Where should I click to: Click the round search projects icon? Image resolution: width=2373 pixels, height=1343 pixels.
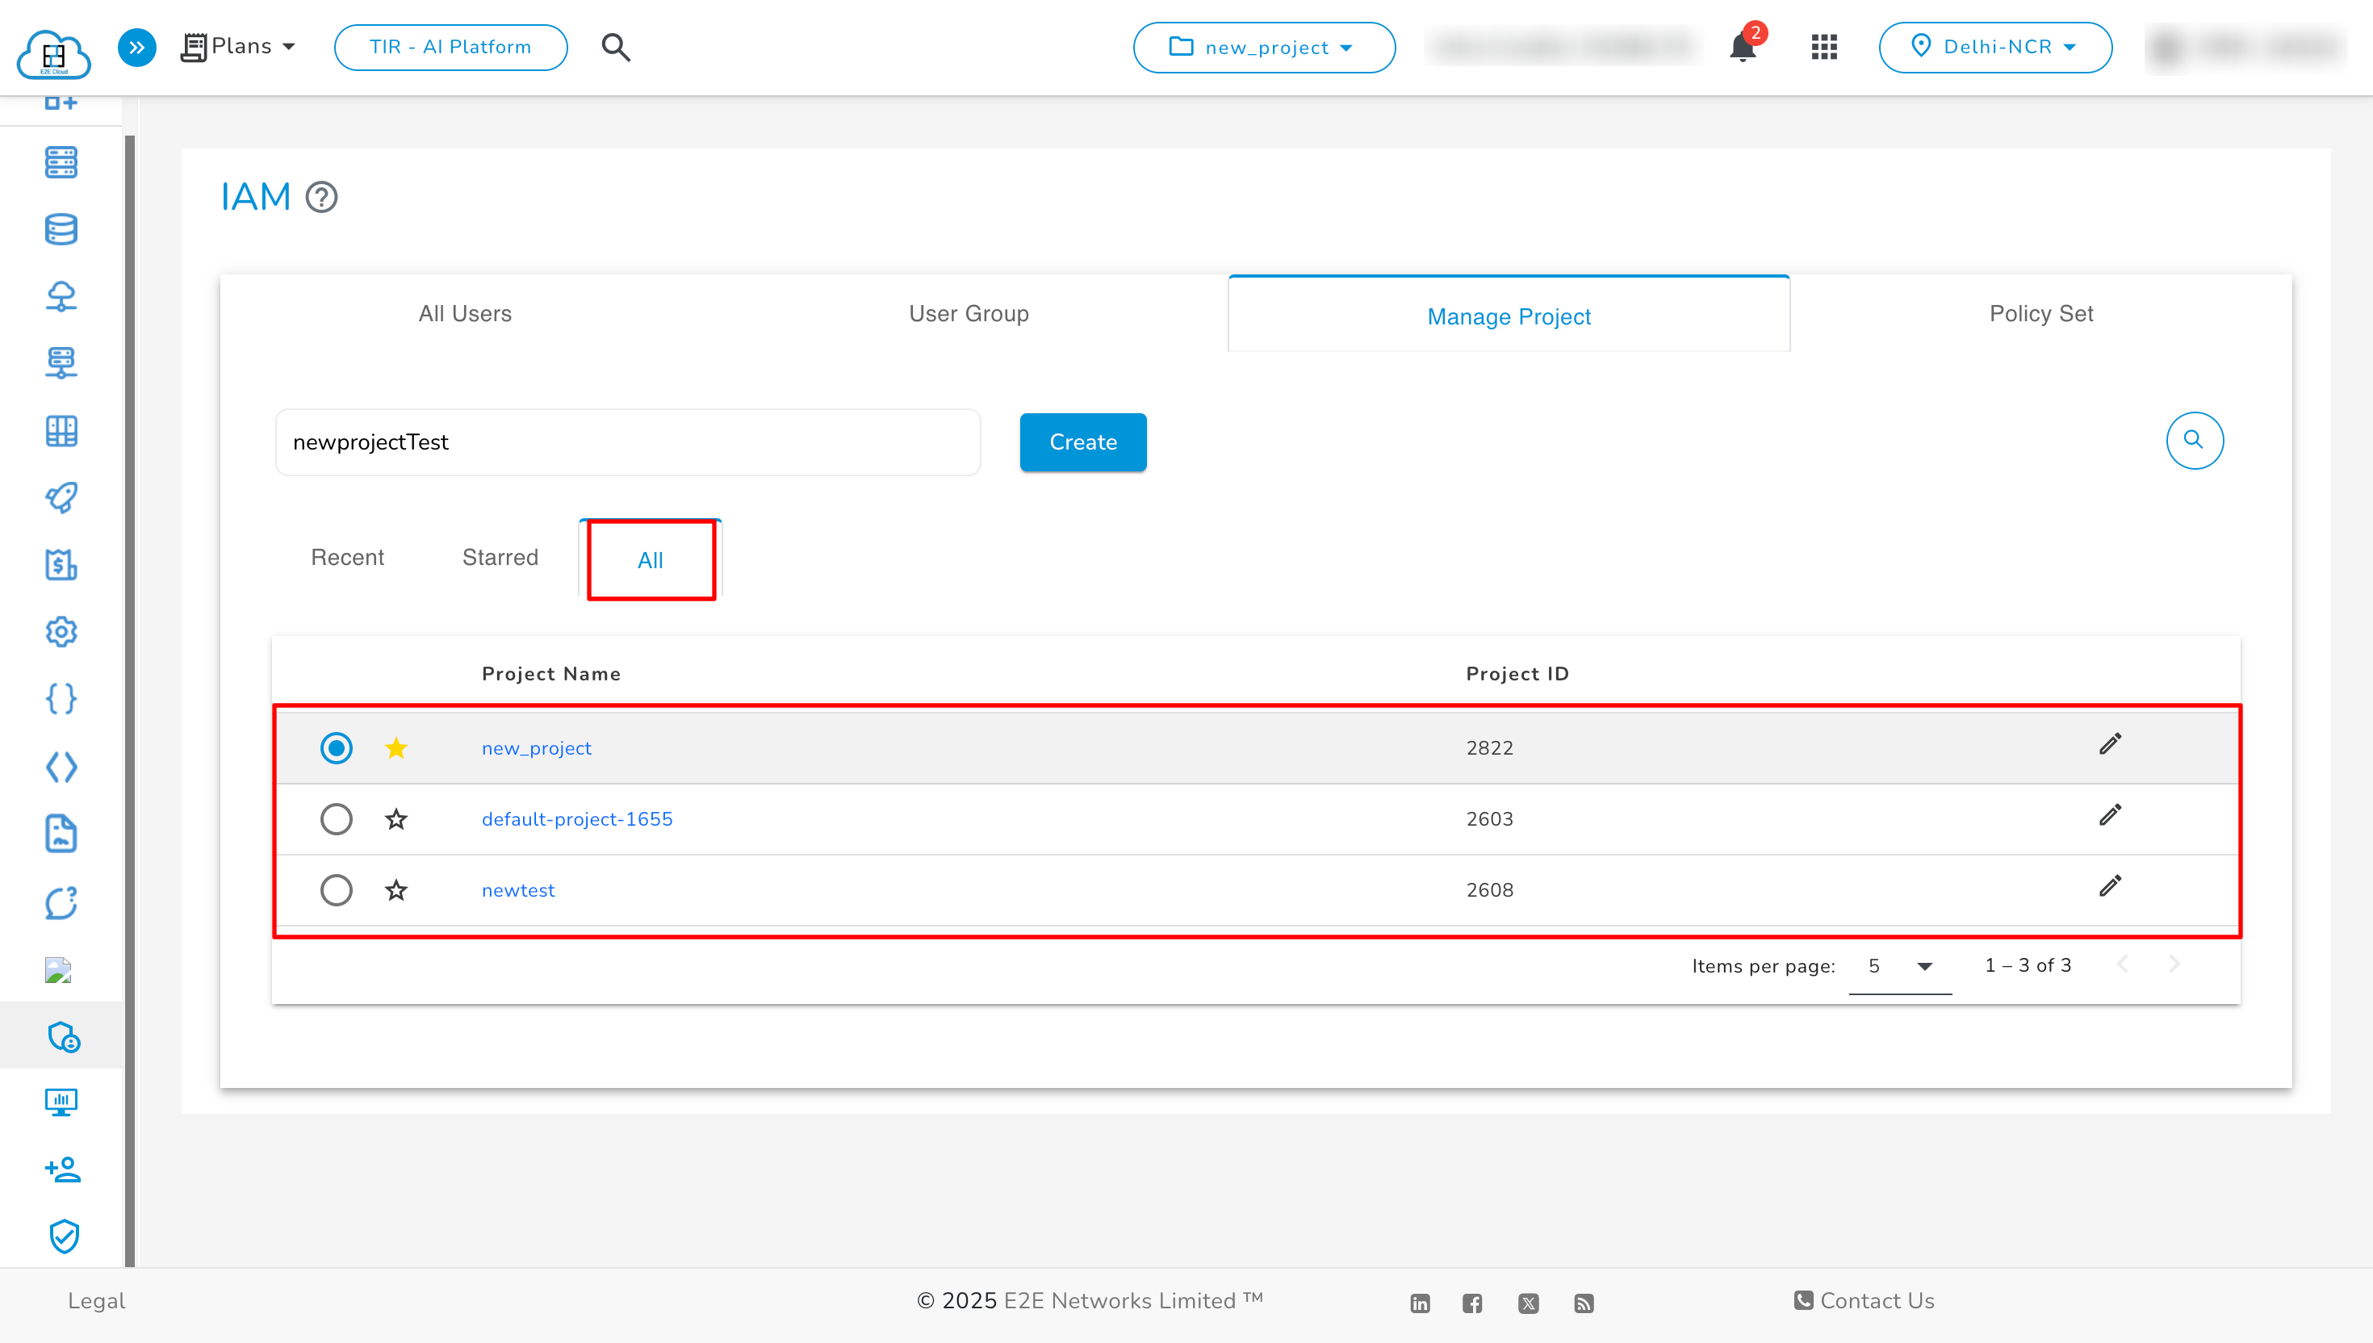[x=2193, y=440]
